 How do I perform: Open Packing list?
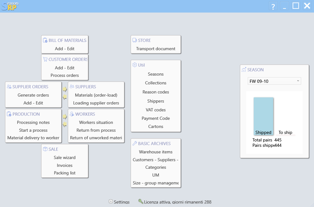coord(65,173)
